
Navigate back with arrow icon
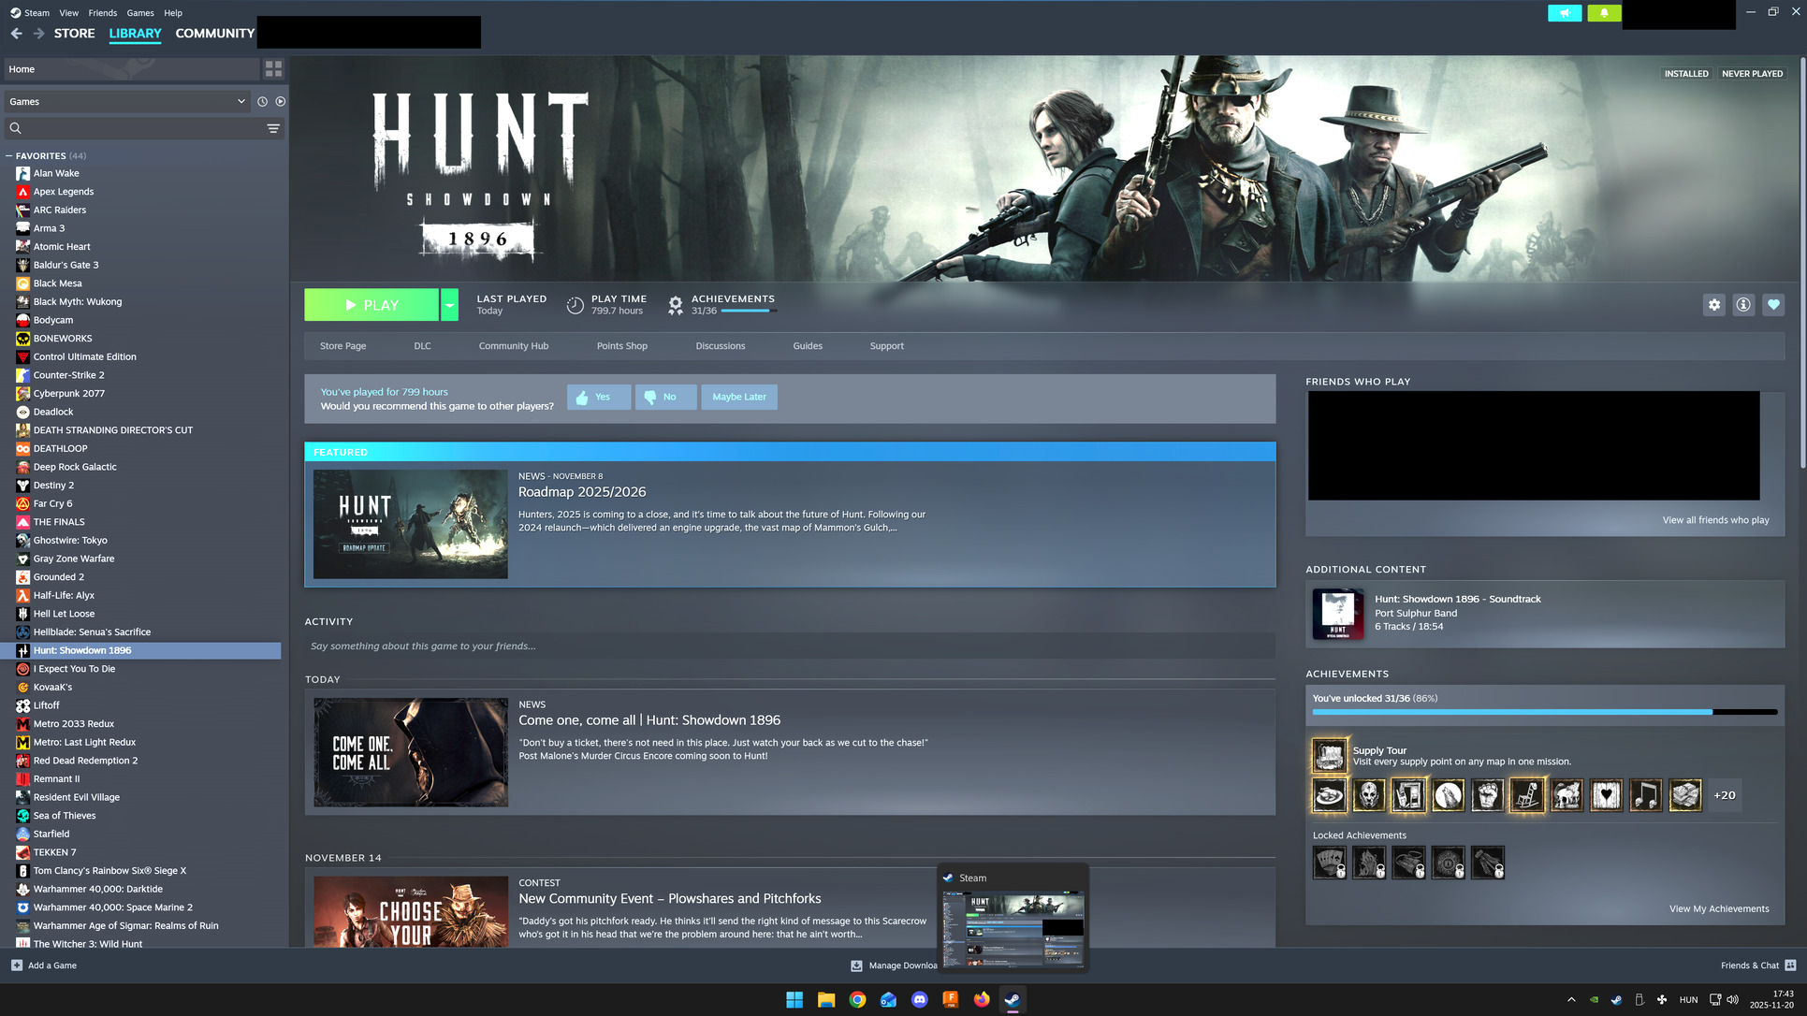(x=17, y=33)
